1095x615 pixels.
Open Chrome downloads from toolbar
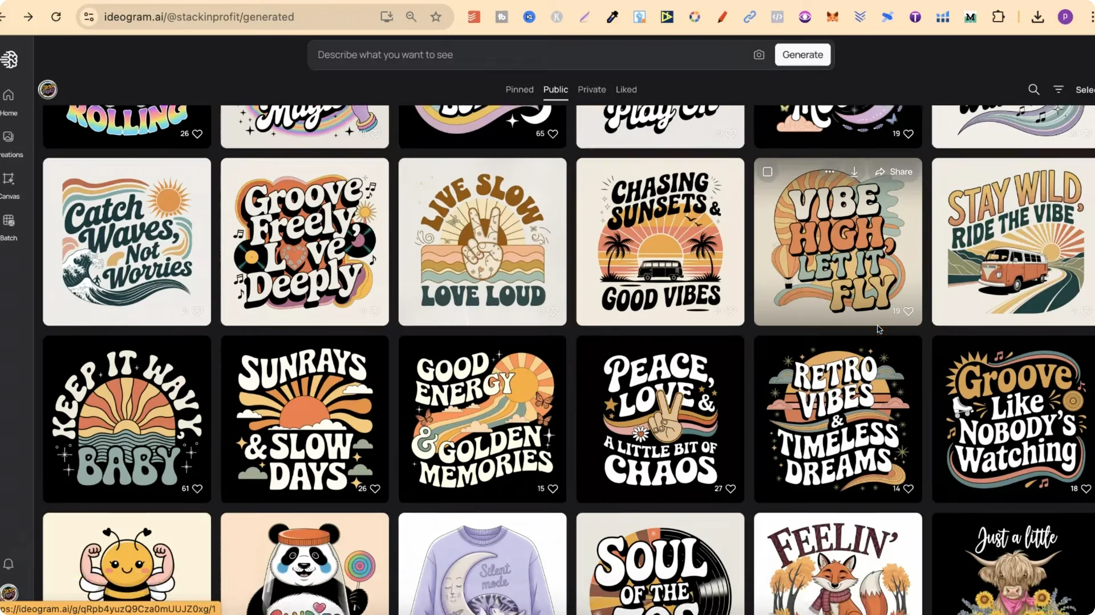(1037, 17)
